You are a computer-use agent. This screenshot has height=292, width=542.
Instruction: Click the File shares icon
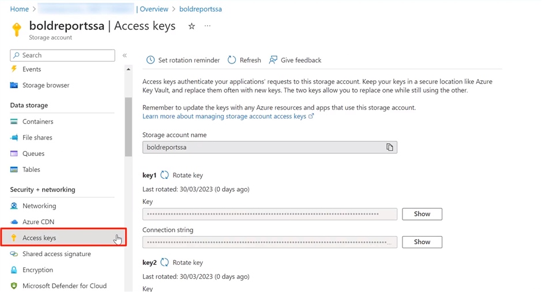(x=14, y=137)
